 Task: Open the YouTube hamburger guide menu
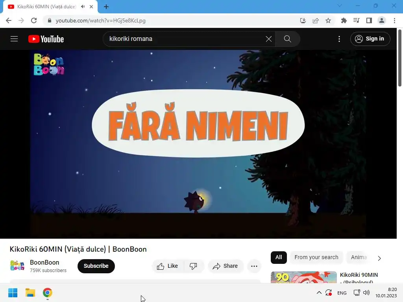pyautogui.click(x=14, y=39)
